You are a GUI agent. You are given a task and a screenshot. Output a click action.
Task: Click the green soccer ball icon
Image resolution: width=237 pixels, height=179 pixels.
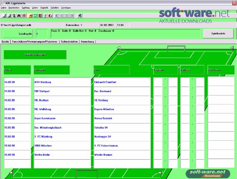35,15
